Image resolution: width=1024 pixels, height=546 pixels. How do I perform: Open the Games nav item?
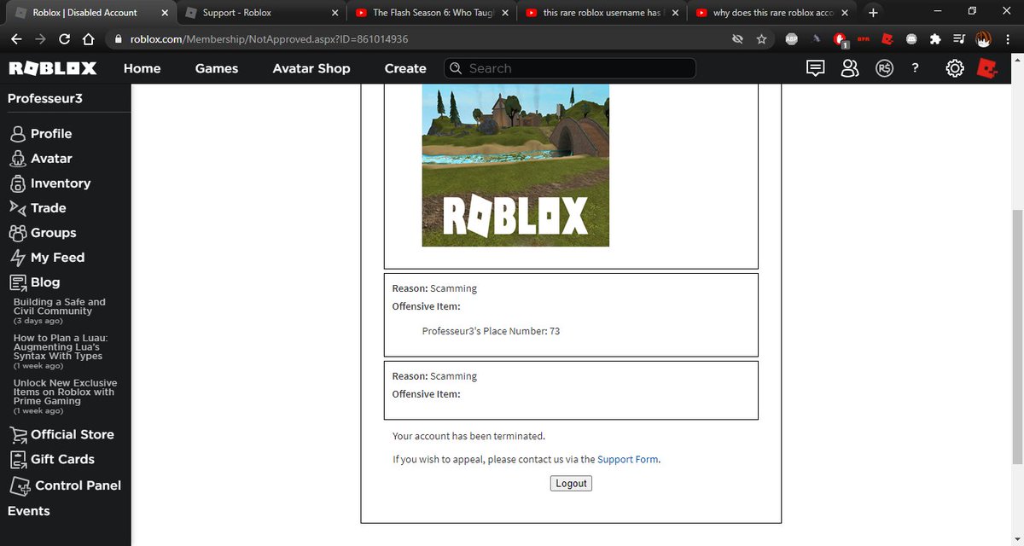tap(217, 68)
